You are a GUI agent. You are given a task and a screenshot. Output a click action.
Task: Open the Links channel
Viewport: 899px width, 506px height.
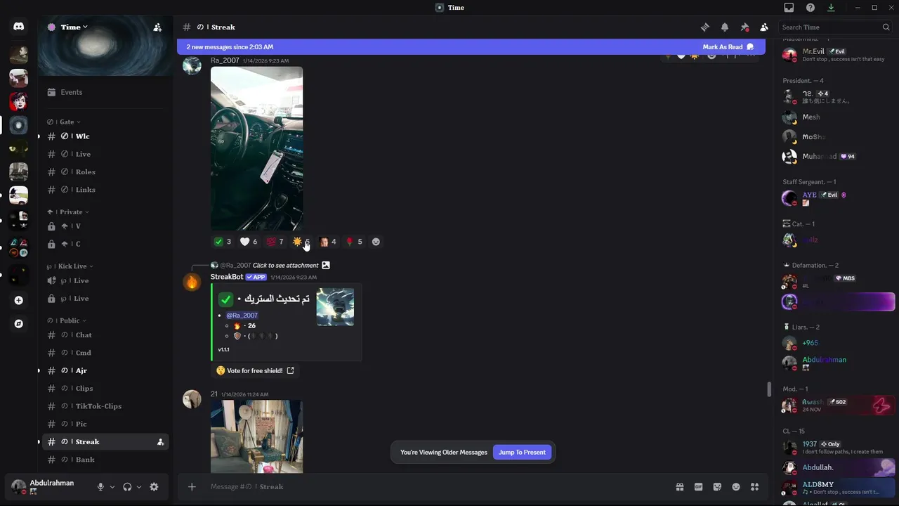pyautogui.click(x=105, y=190)
